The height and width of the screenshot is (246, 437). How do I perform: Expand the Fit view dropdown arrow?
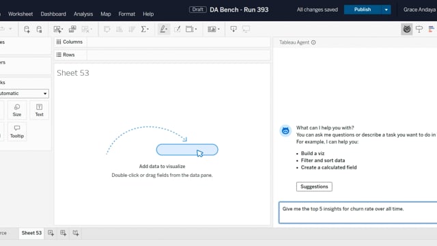click(196, 29)
